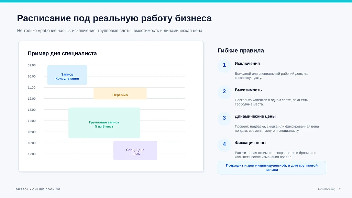Image resolution: width=352 pixels, height=198 pixels.
Task: Click the description Несколько клиентов в одном слоте
Action: click(x=272, y=102)
